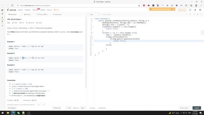Image resolution: width=204 pixels, height=115 pixels.
Task: Open browser settings and more ellipsis
Action: pyautogui.click(x=201, y=5)
